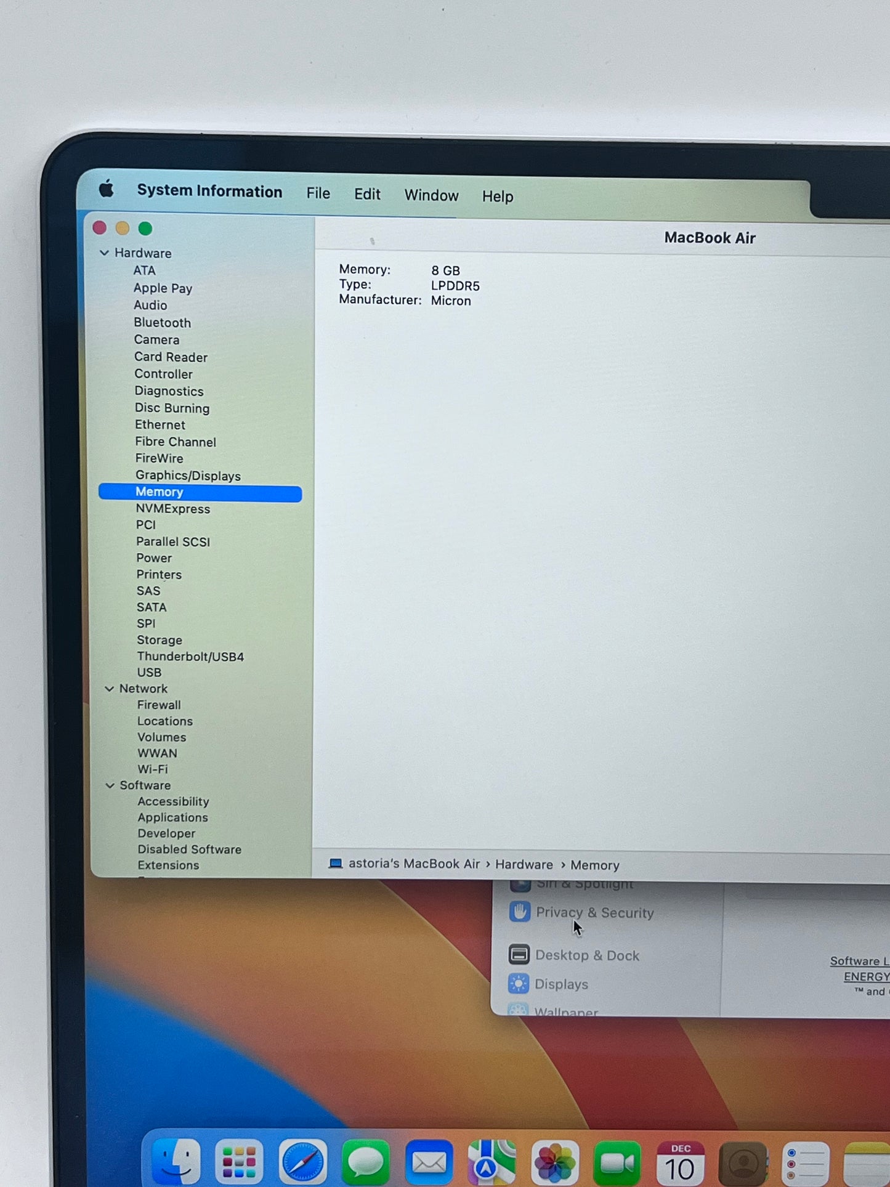Viewport: 890px width, 1187px height.
Task: Collapse the Hardware section chevron
Action: [104, 253]
